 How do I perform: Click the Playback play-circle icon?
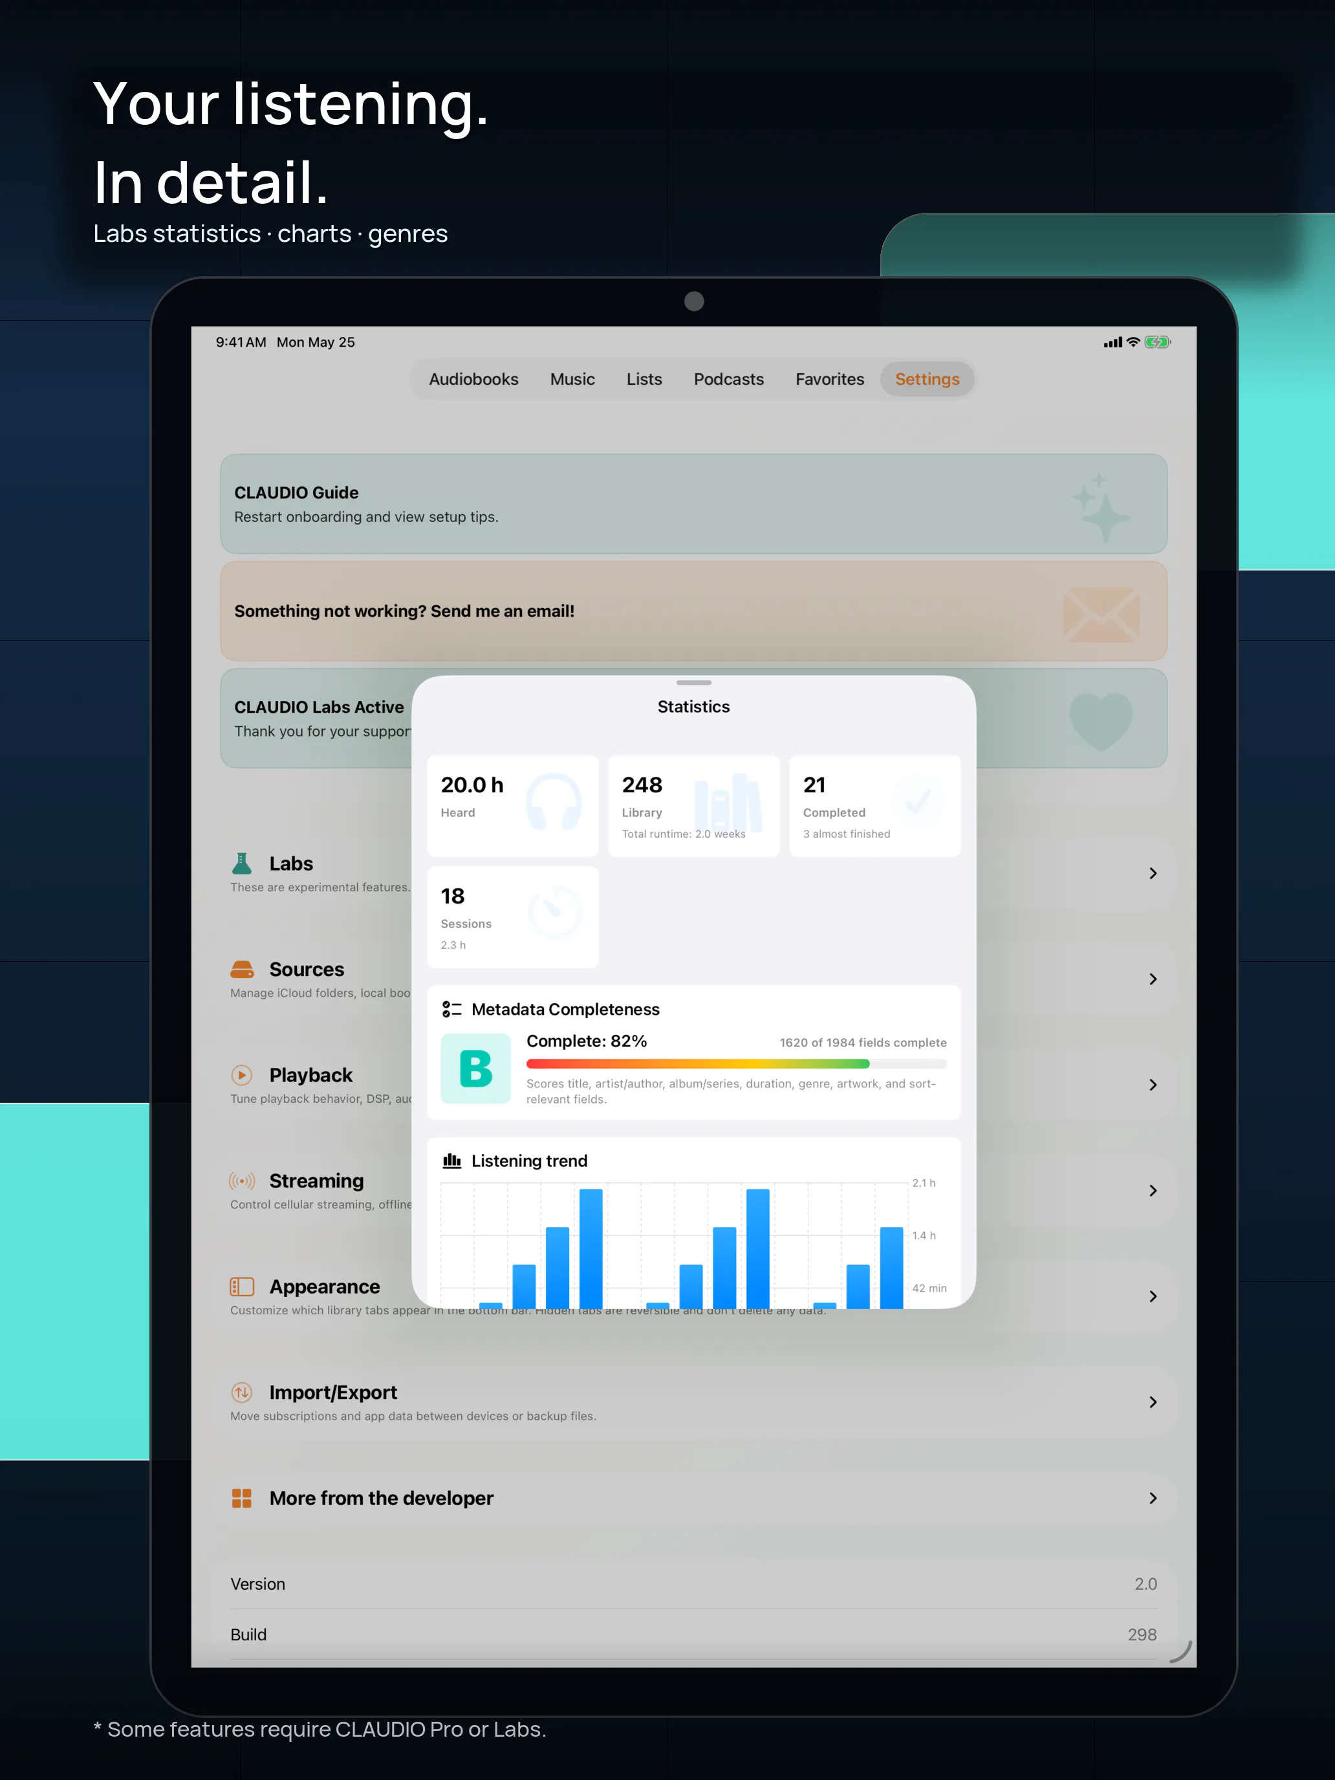click(x=241, y=1075)
